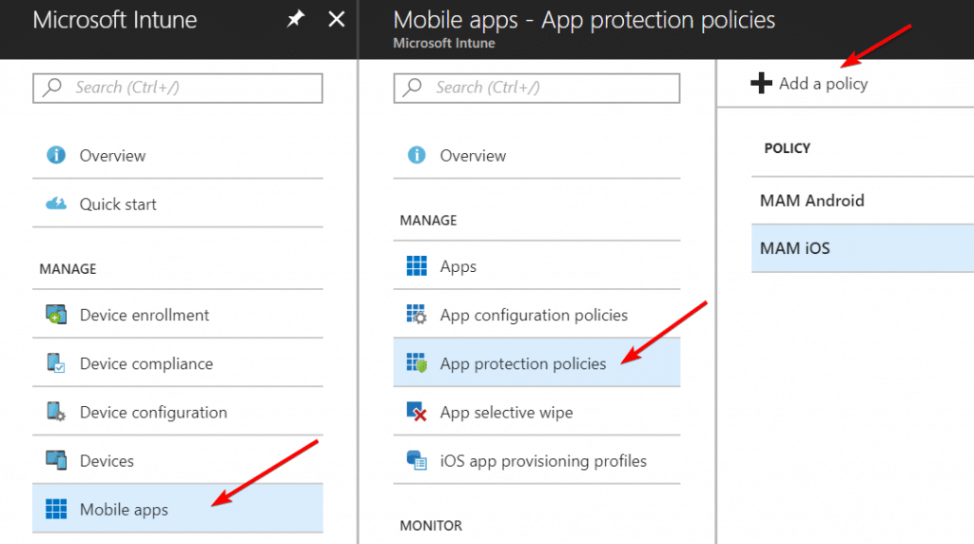Click the Device compliance icon
974x544 pixels.
tap(56, 364)
